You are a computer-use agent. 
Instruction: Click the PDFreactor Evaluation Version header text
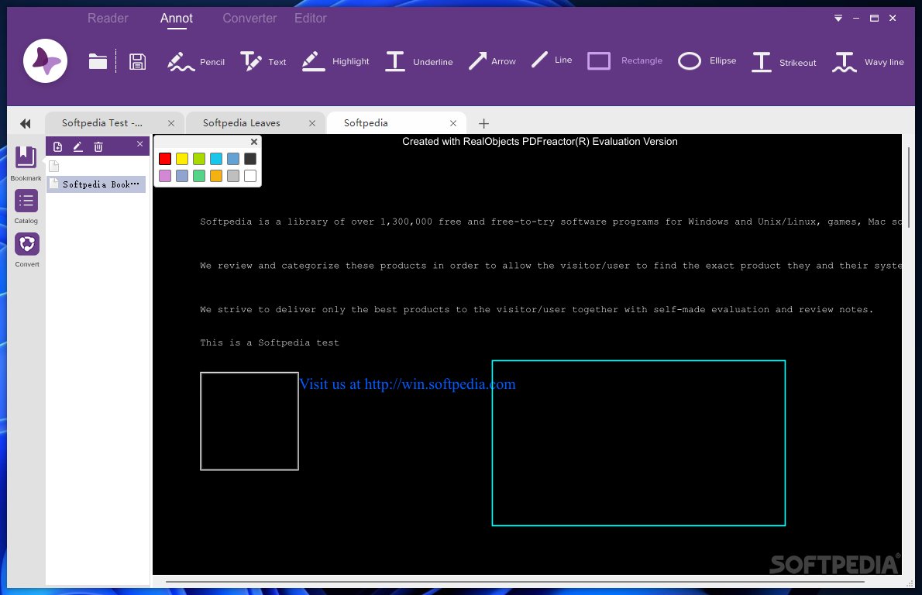[540, 142]
